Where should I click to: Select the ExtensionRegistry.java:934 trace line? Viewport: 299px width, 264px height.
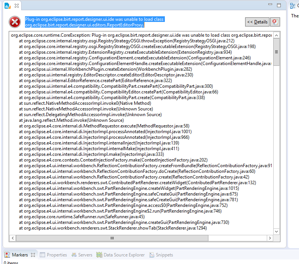pos(125,52)
